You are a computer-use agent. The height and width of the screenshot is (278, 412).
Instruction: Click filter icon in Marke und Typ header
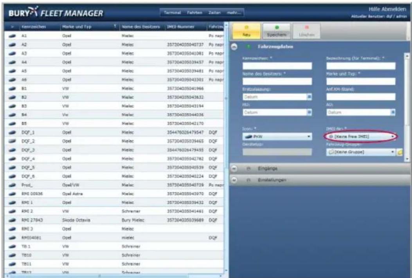[115, 26]
